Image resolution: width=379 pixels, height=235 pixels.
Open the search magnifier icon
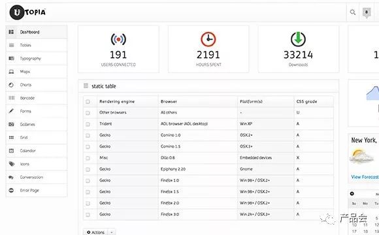[x=353, y=12]
